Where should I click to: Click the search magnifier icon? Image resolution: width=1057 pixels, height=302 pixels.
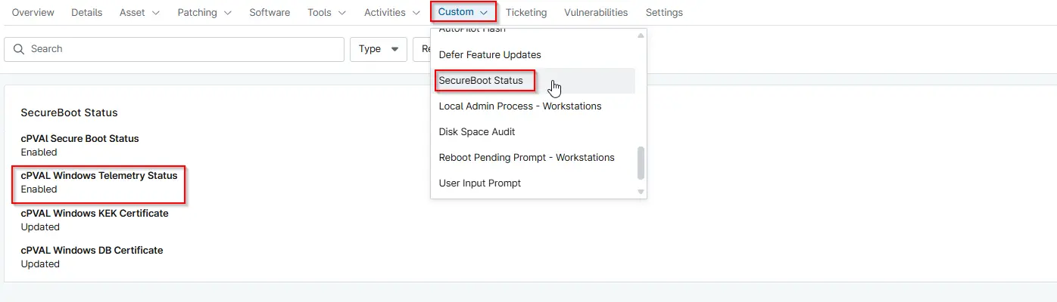pos(19,49)
